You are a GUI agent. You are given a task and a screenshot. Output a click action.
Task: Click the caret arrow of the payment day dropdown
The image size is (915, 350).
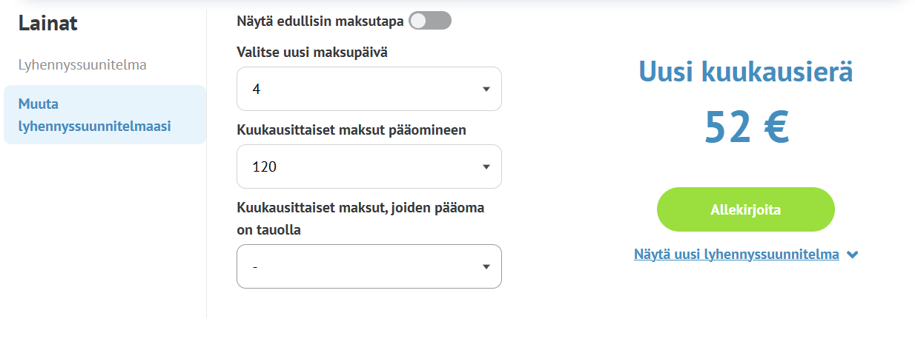pyautogui.click(x=486, y=90)
